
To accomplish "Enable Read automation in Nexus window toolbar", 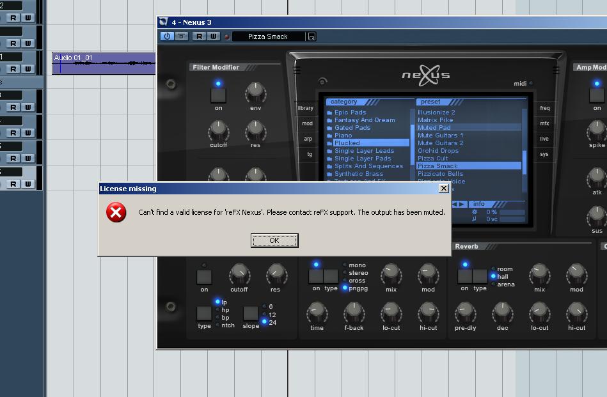I will 200,36.
